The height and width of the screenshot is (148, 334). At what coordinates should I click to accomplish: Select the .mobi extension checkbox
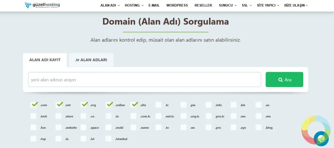pyautogui.click(x=109, y=127)
